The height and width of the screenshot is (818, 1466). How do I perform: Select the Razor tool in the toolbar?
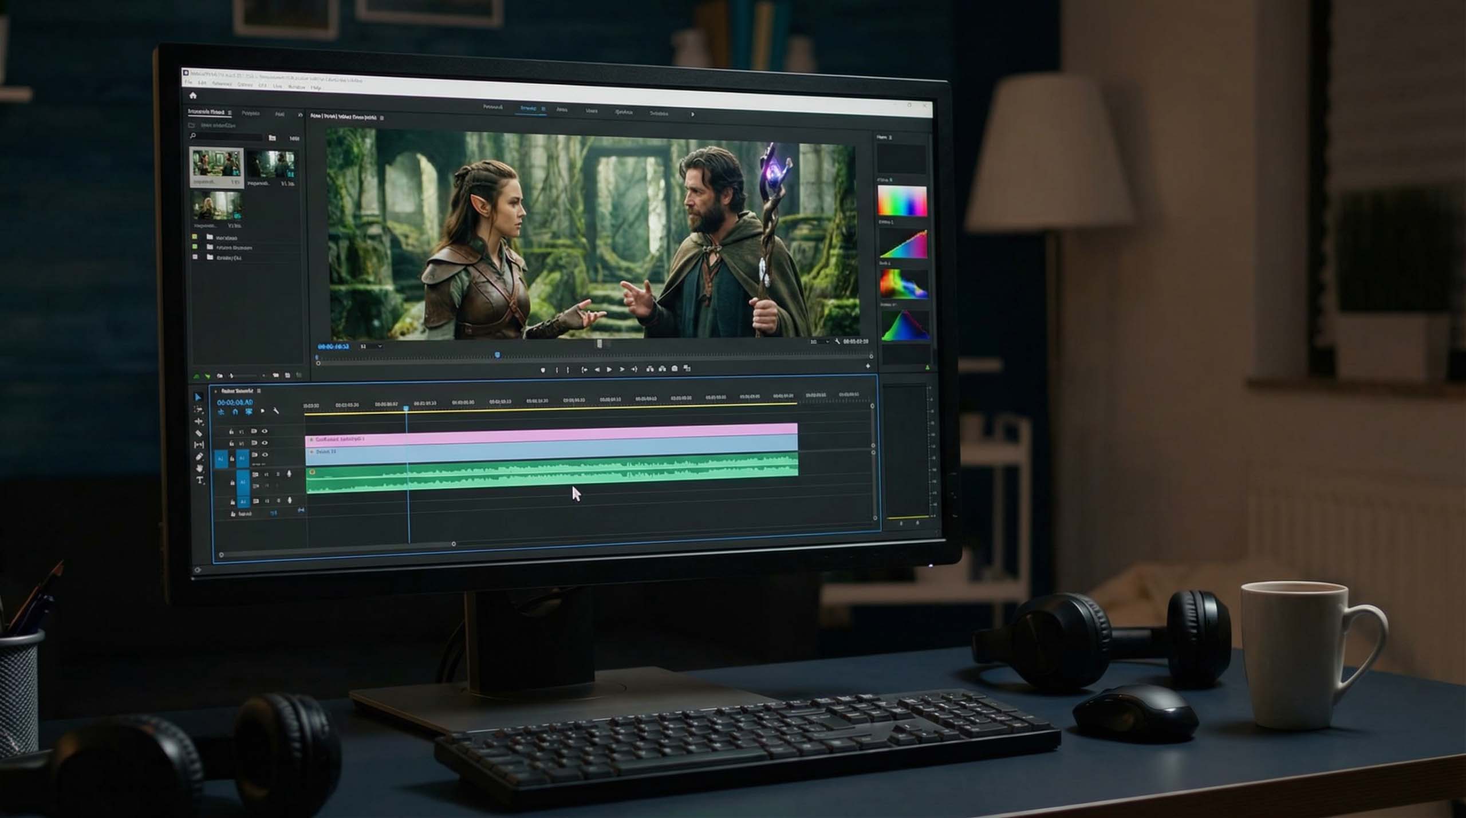click(199, 433)
